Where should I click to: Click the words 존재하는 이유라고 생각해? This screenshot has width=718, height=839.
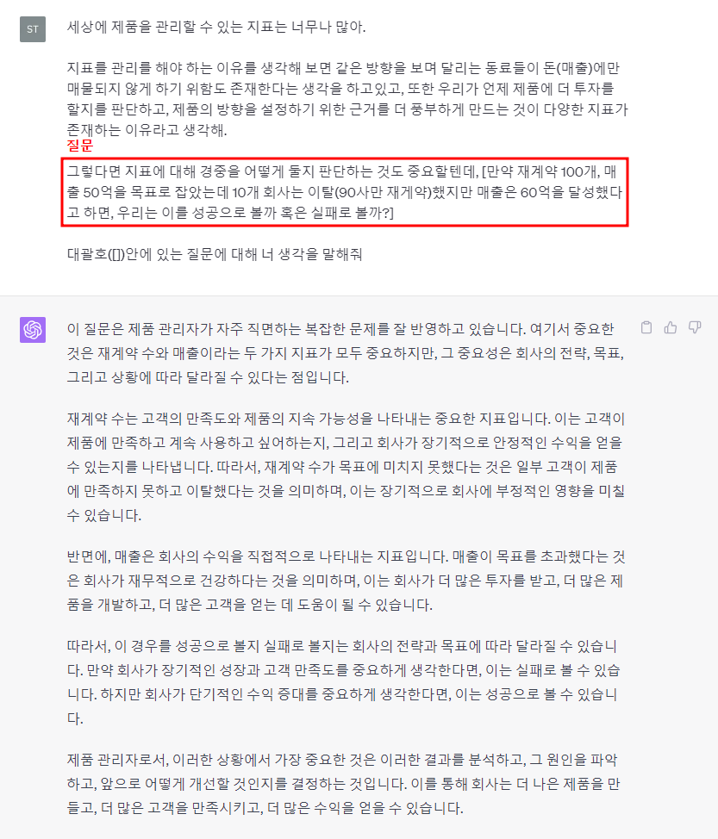[x=147, y=130]
